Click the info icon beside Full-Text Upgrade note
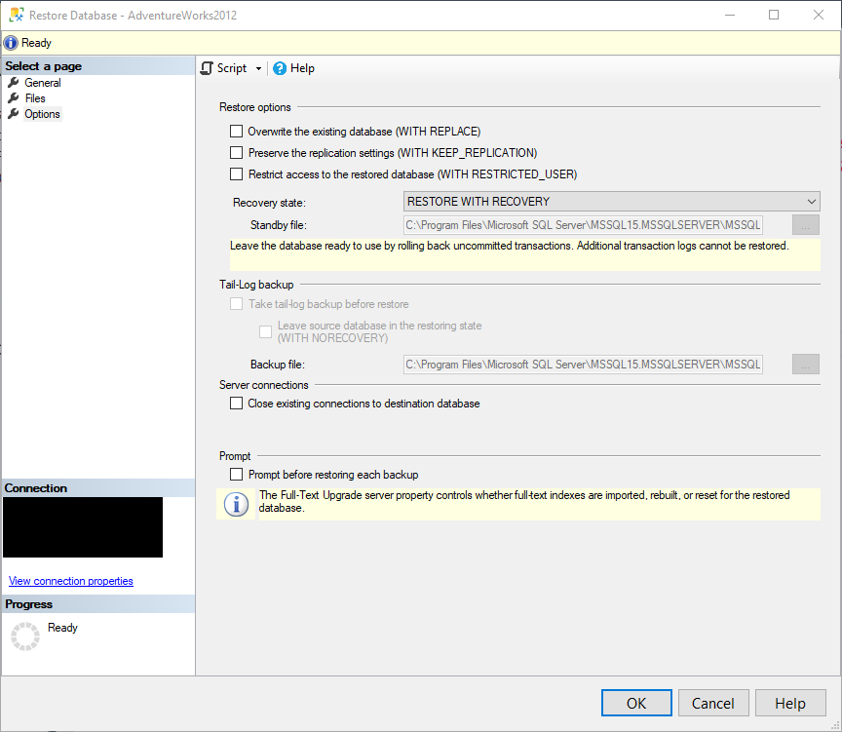The width and height of the screenshot is (842, 732). coord(236,504)
